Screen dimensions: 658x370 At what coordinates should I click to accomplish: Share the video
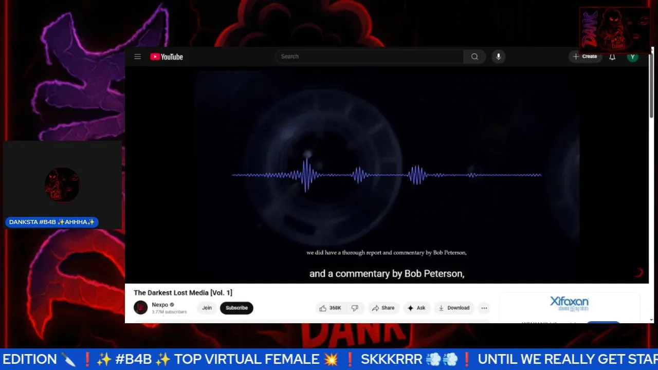pyautogui.click(x=383, y=308)
